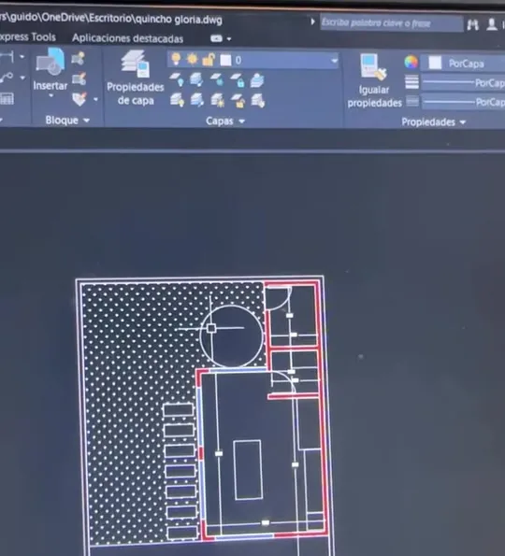Click the lineweight icon in Propiedades
The width and height of the screenshot is (505, 556).
click(x=411, y=82)
